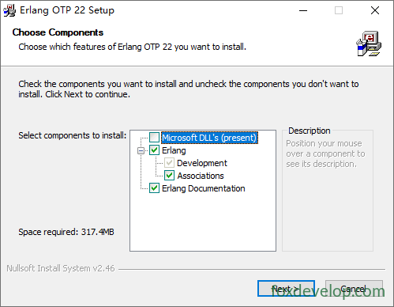Image resolution: width=394 pixels, height=307 pixels.
Task: Select the Development sub-item
Action: coord(202,163)
